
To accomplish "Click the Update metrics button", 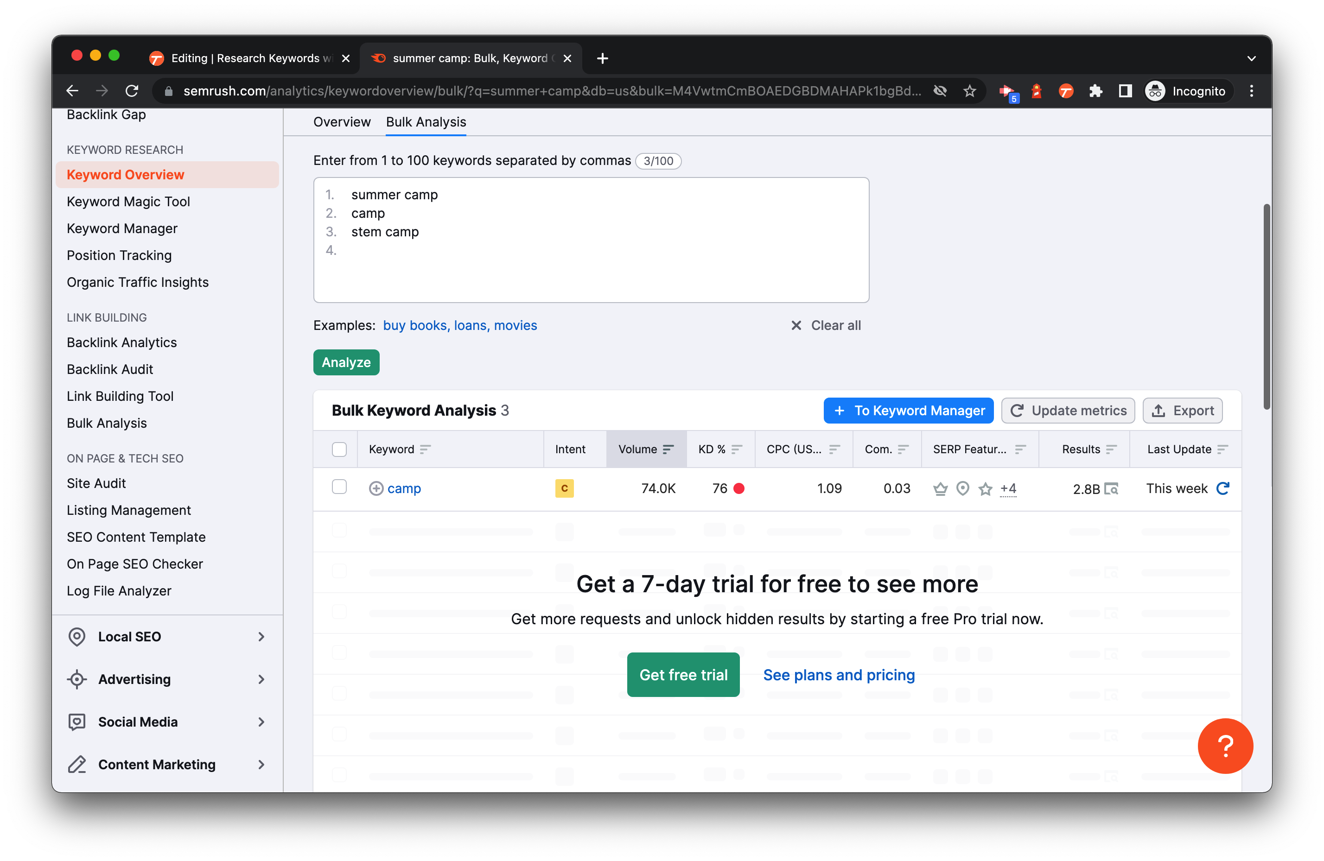I will 1068,411.
